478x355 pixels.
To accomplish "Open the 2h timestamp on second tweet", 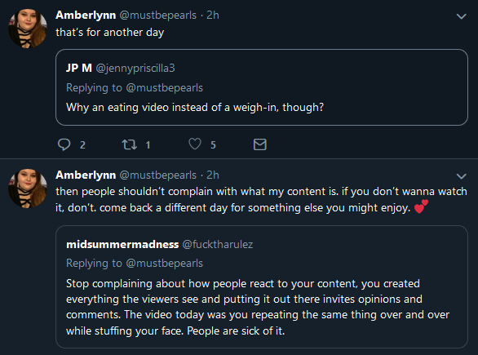I will click(x=213, y=175).
